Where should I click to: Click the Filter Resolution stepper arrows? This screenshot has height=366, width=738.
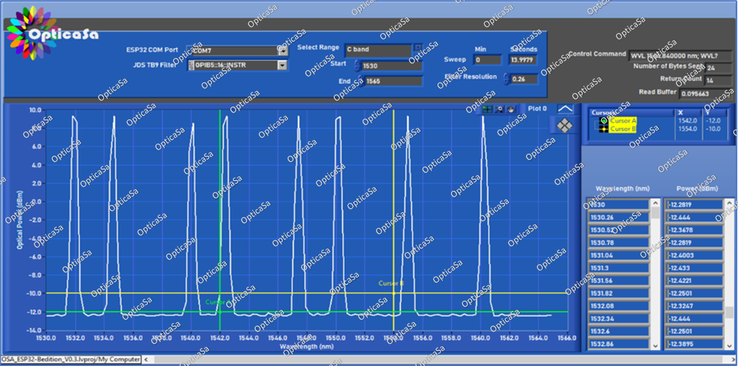click(x=507, y=78)
